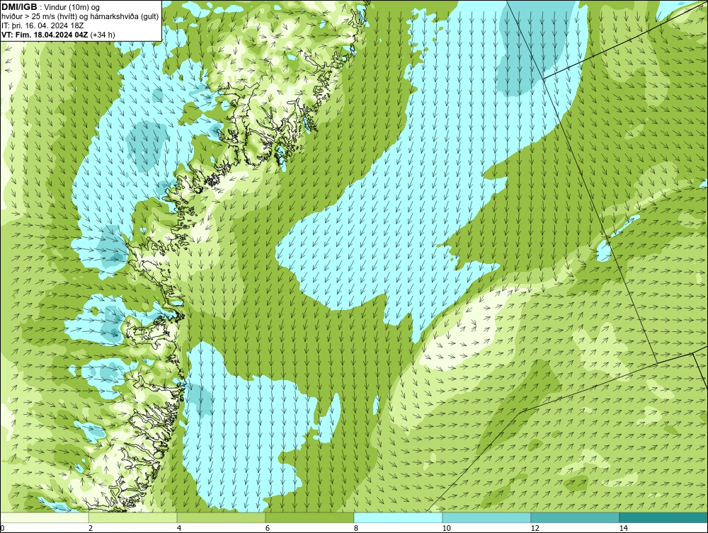Screen dimensions: 708x533
Task: Click the 2–4 m/s light green swatch
Action: coord(133,517)
